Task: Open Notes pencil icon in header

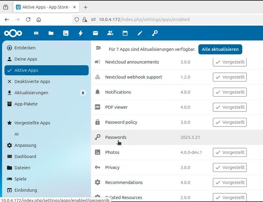Action: coord(140,33)
